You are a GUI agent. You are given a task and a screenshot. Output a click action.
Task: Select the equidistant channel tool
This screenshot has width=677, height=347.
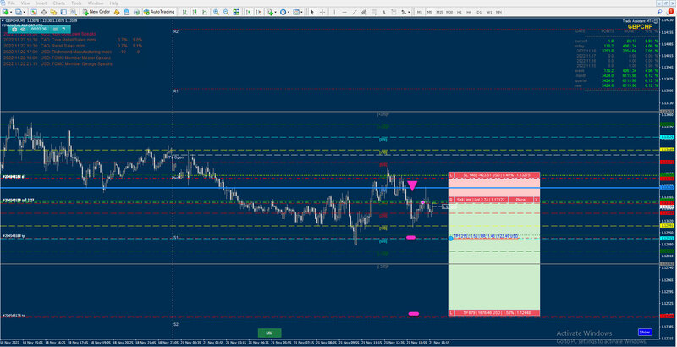[x=364, y=12]
